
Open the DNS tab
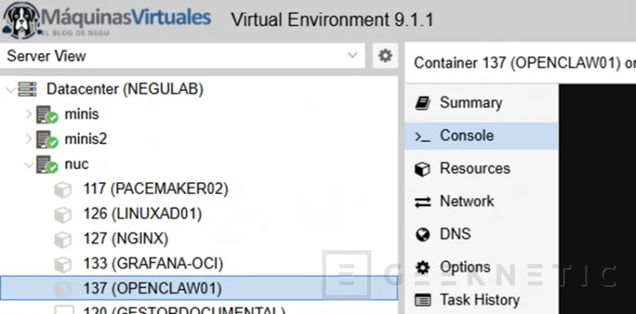482,234
